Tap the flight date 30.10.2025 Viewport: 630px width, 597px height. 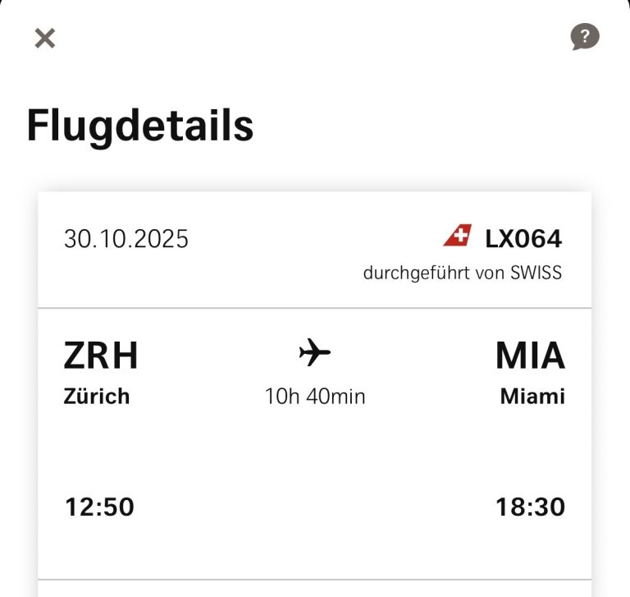pos(126,239)
